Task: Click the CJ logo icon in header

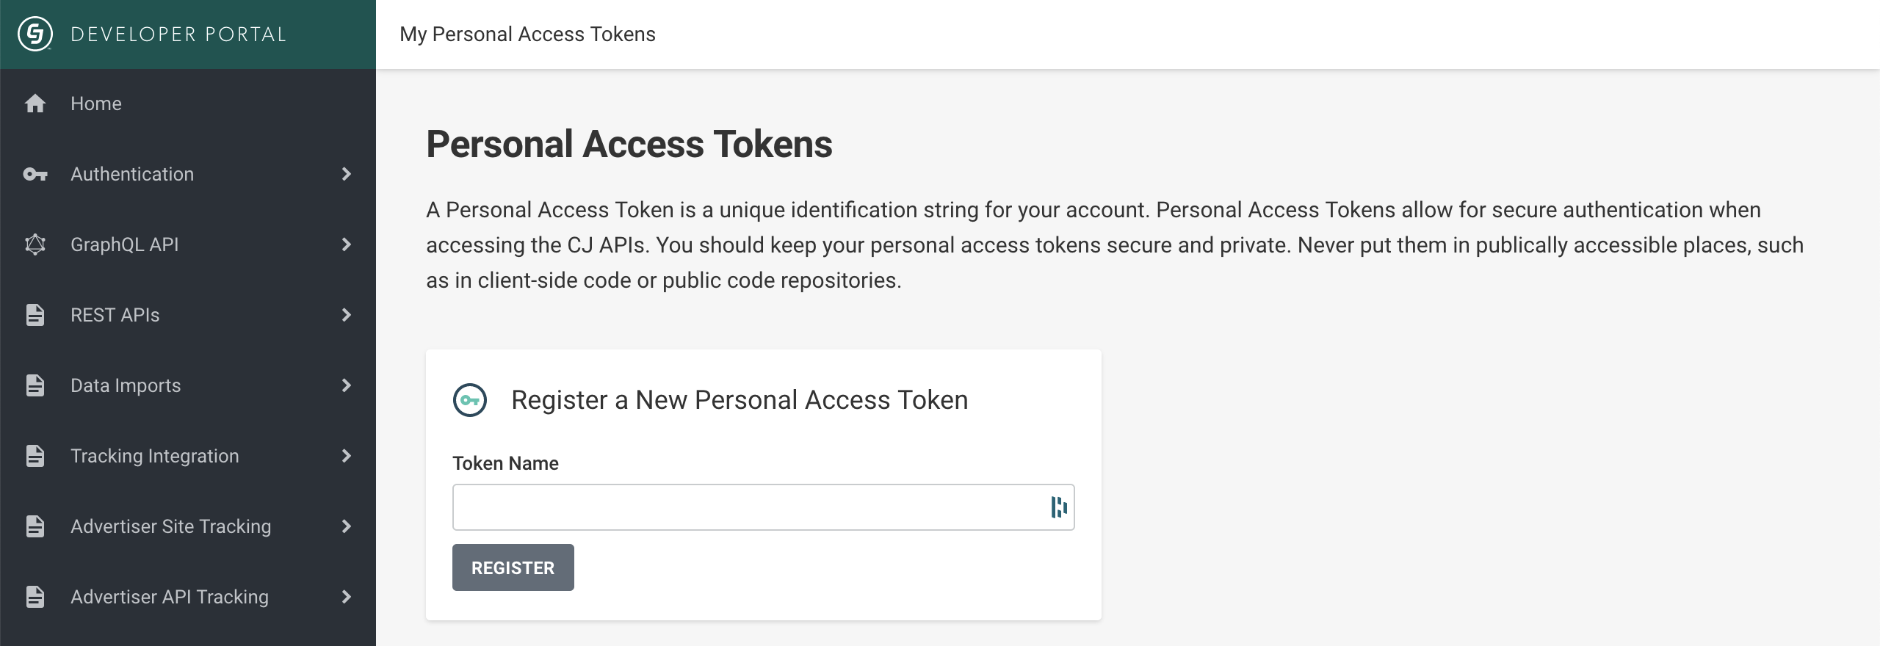Action: coord(35,35)
